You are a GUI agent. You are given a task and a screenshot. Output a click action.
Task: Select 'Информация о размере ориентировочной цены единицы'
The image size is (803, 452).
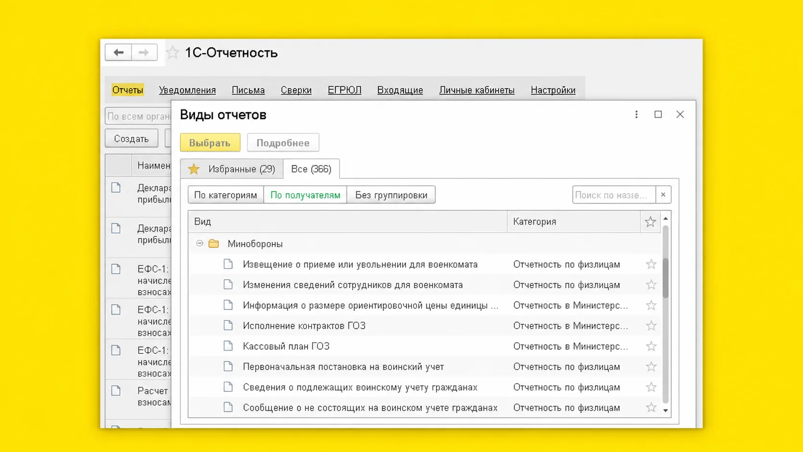click(371, 305)
